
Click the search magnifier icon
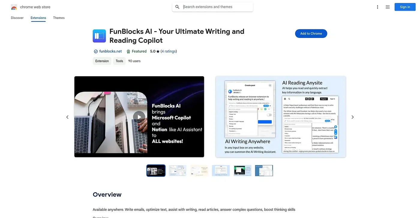(x=177, y=7)
